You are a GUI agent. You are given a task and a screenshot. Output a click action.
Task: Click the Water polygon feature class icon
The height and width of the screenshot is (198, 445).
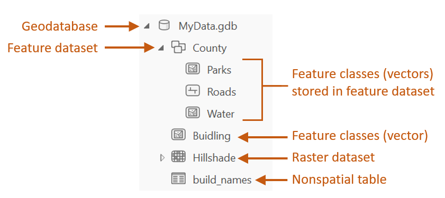point(193,113)
